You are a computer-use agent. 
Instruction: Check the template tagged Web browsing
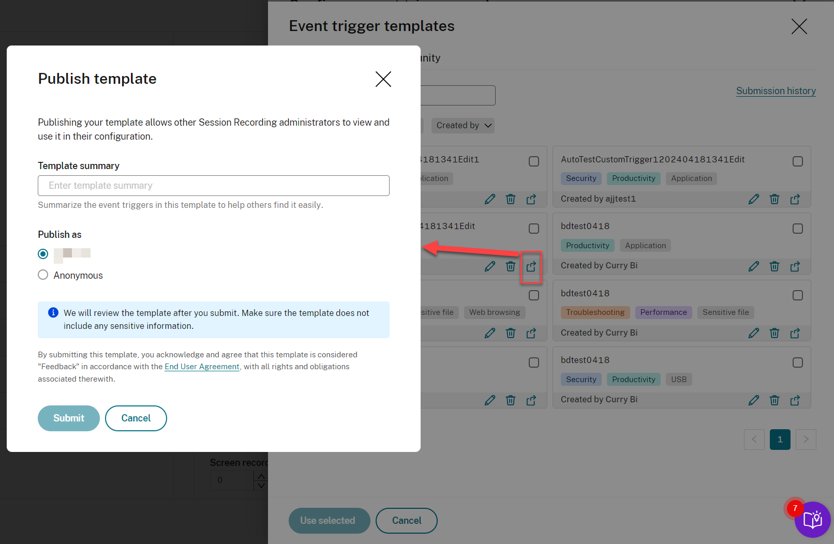[534, 295]
